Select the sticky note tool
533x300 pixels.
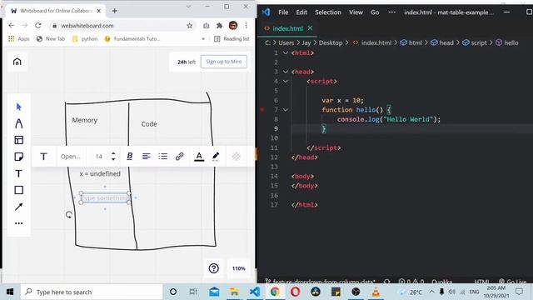tap(18, 157)
